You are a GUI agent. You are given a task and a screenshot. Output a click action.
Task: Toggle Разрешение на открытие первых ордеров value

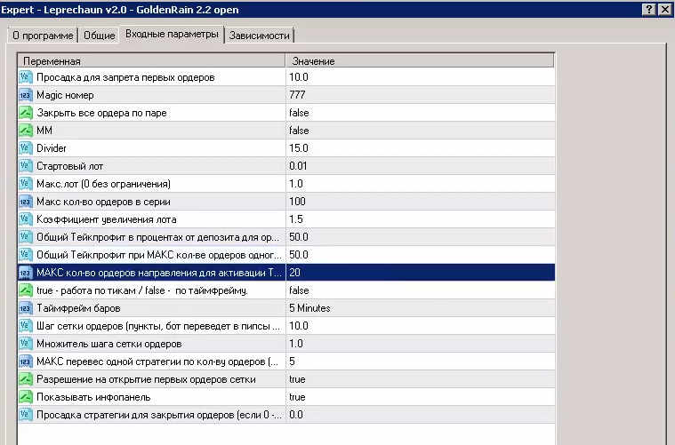pyautogui.click(x=297, y=379)
